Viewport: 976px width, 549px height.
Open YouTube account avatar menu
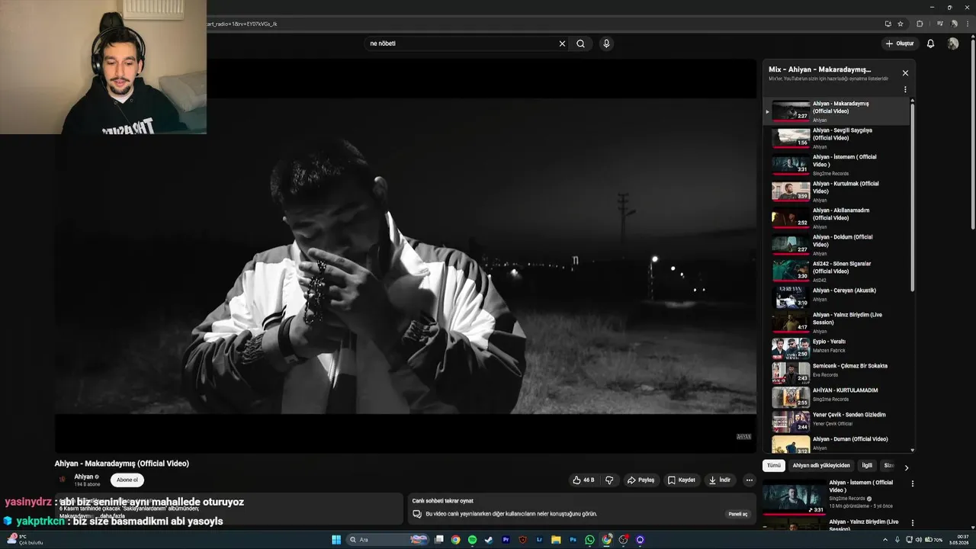pos(953,43)
